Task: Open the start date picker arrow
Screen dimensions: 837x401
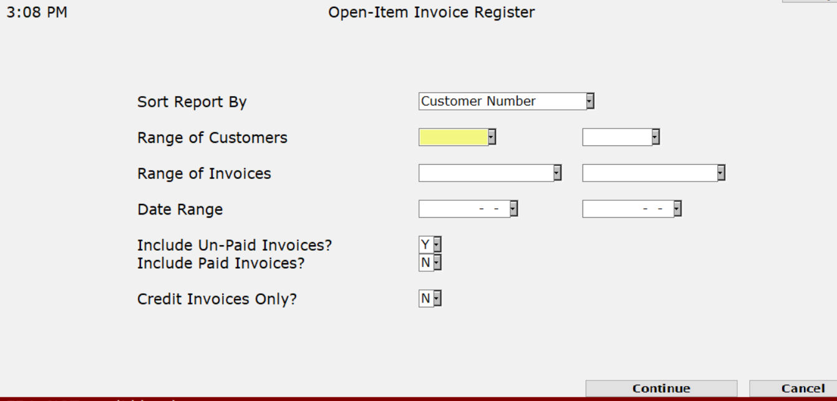Action: (x=514, y=209)
